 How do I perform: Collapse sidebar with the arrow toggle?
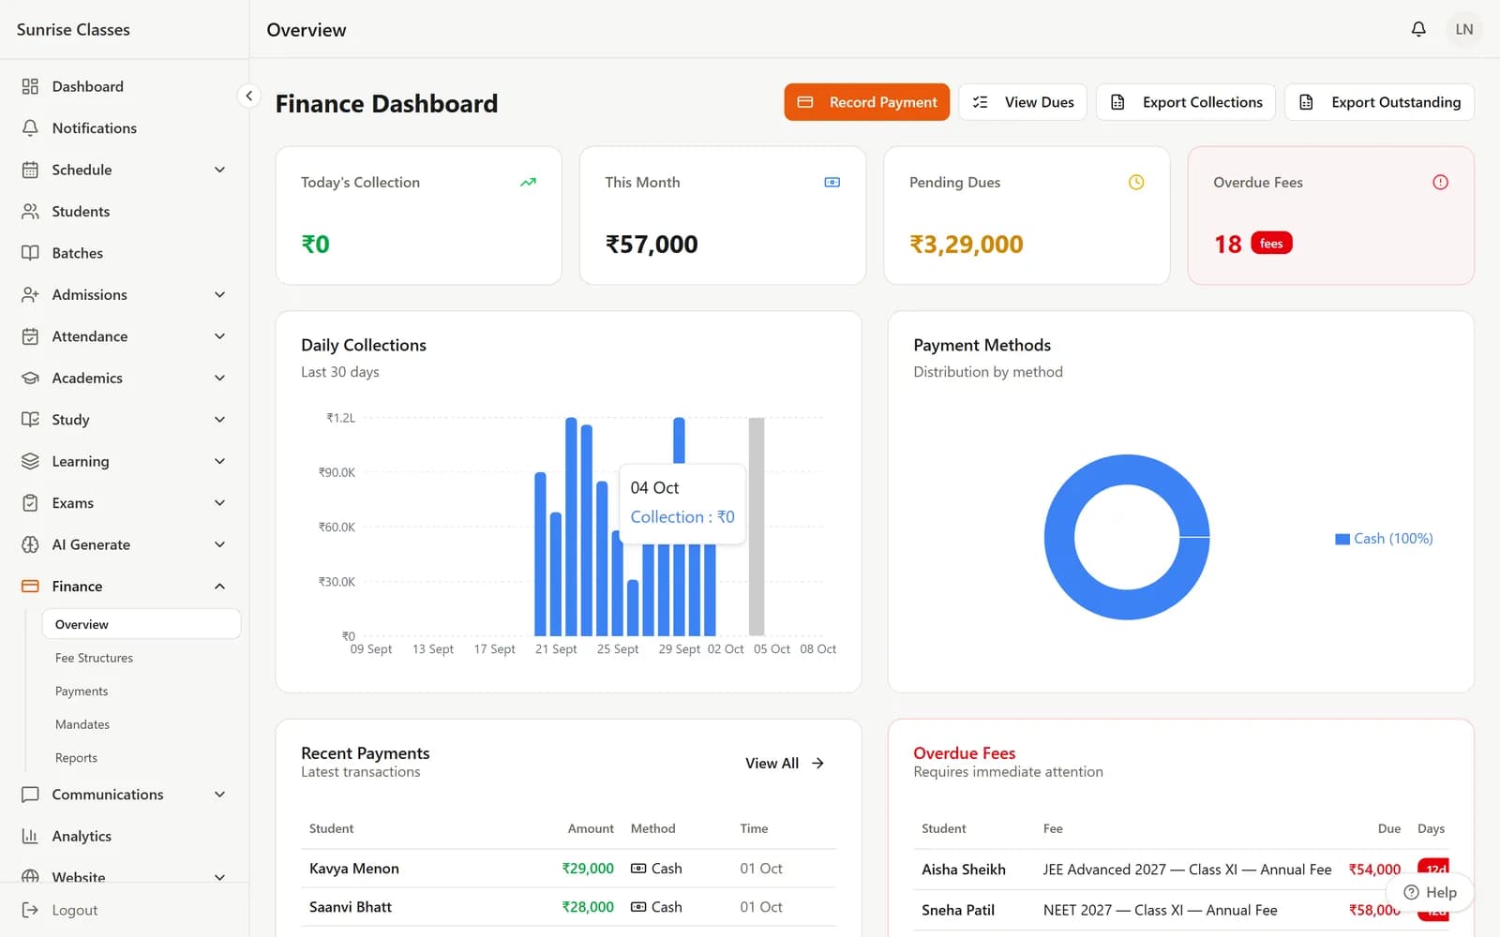tap(248, 96)
